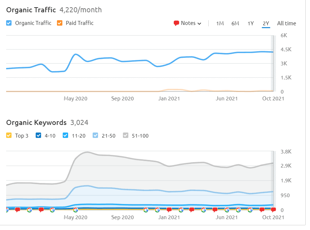The image size is (310, 230).
Task: Open red note marker above Jan 2021
Action: coord(169,210)
